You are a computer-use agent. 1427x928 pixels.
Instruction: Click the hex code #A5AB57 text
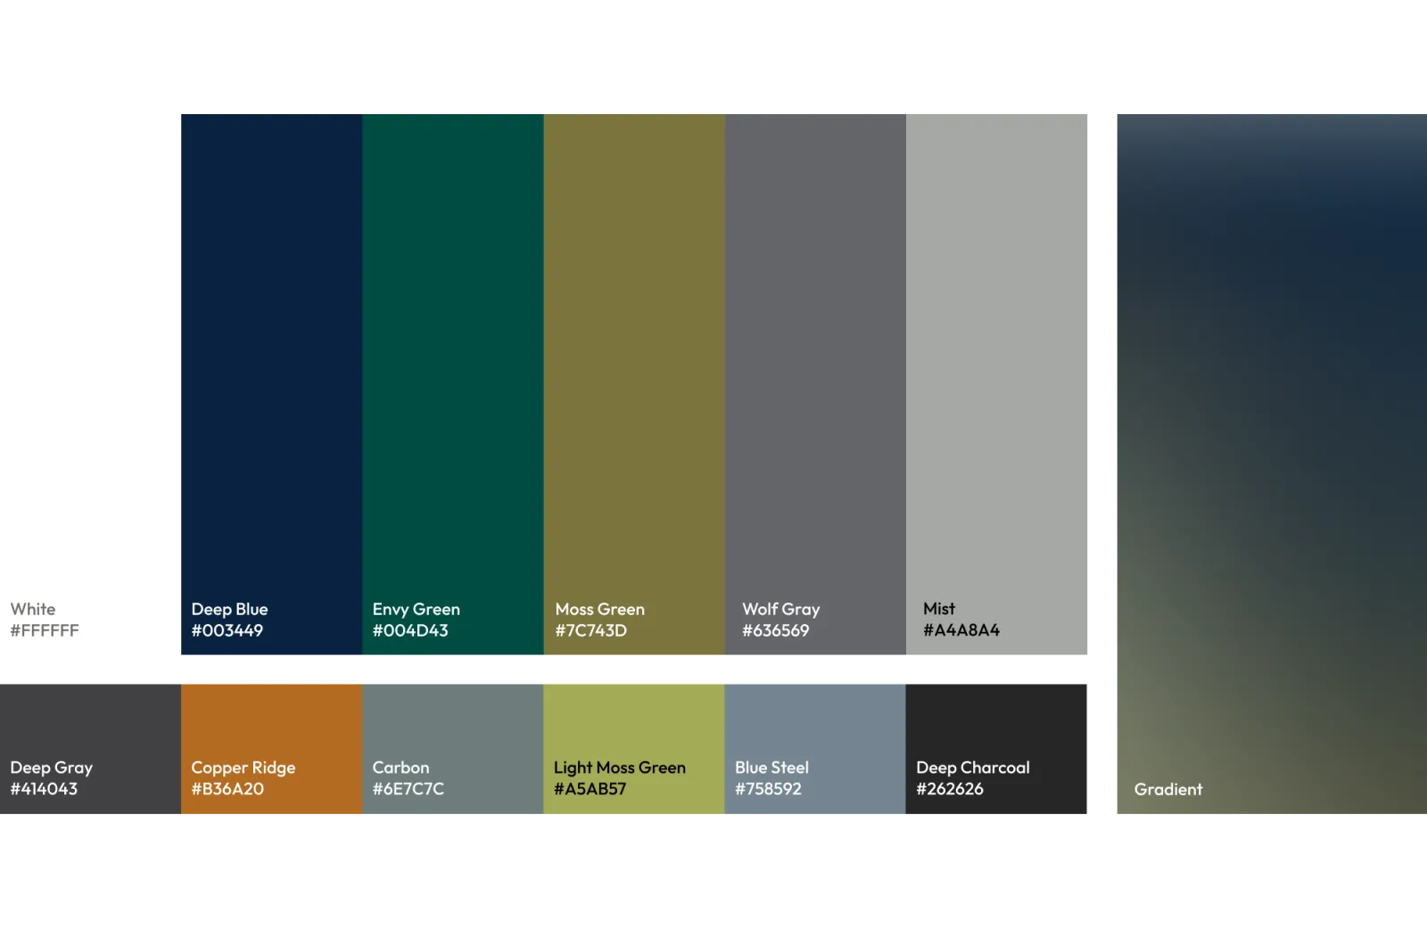(590, 789)
